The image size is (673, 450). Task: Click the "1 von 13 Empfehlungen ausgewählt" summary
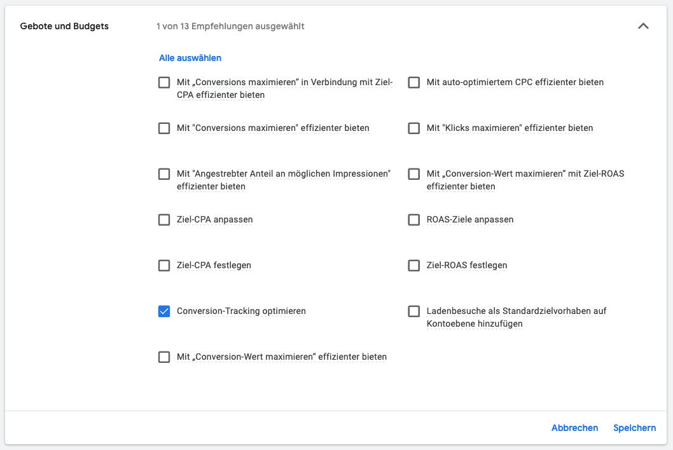coord(230,27)
